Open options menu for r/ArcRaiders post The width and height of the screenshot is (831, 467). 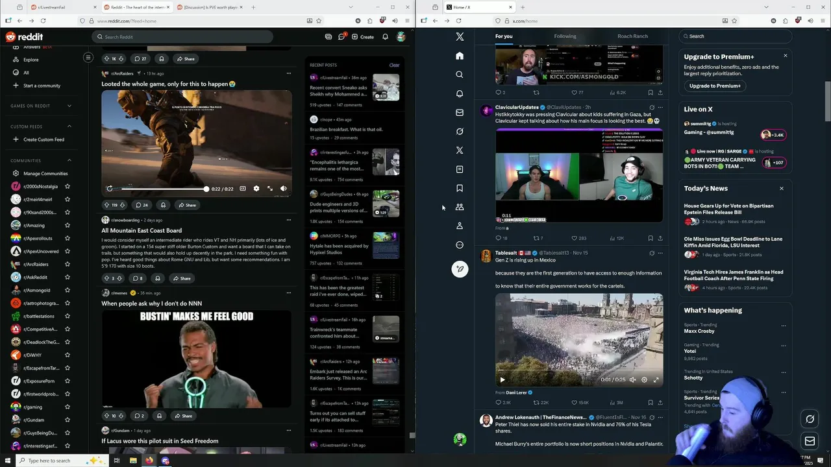[x=289, y=73]
